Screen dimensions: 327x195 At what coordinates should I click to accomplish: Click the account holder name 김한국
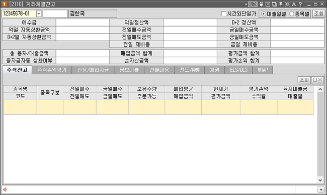point(93,14)
